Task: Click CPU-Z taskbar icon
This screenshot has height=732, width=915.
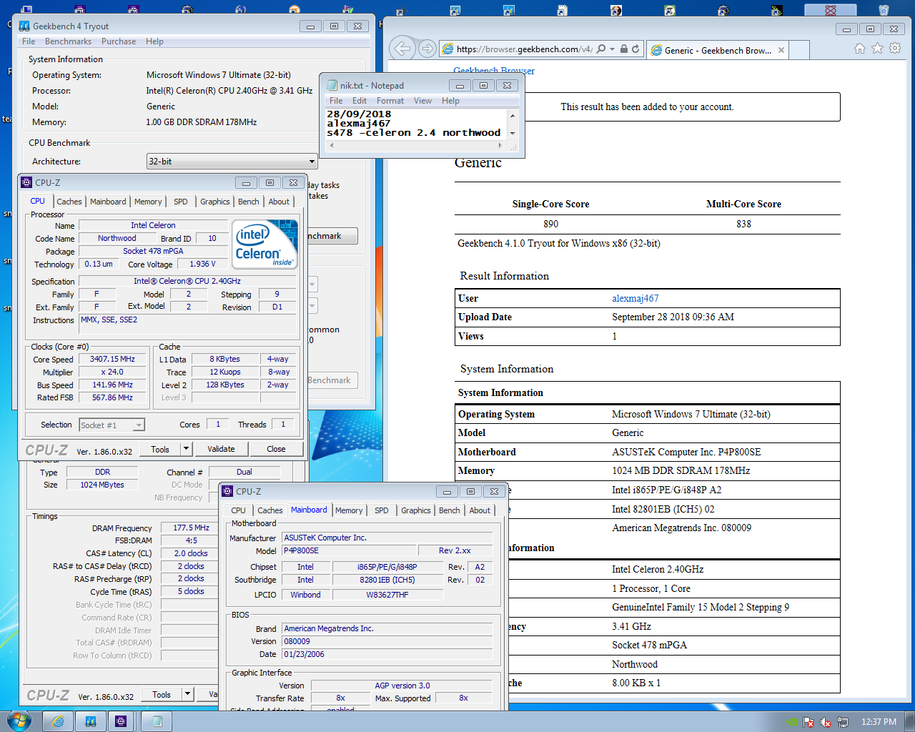Action: (x=121, y=721)
